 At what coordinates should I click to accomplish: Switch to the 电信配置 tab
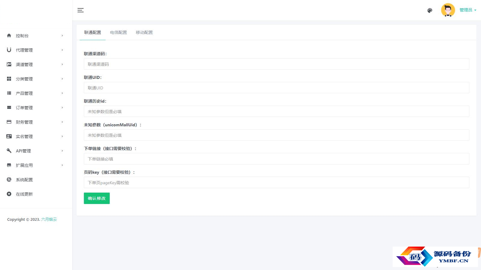pyautogui.click(x=118, y=32)
